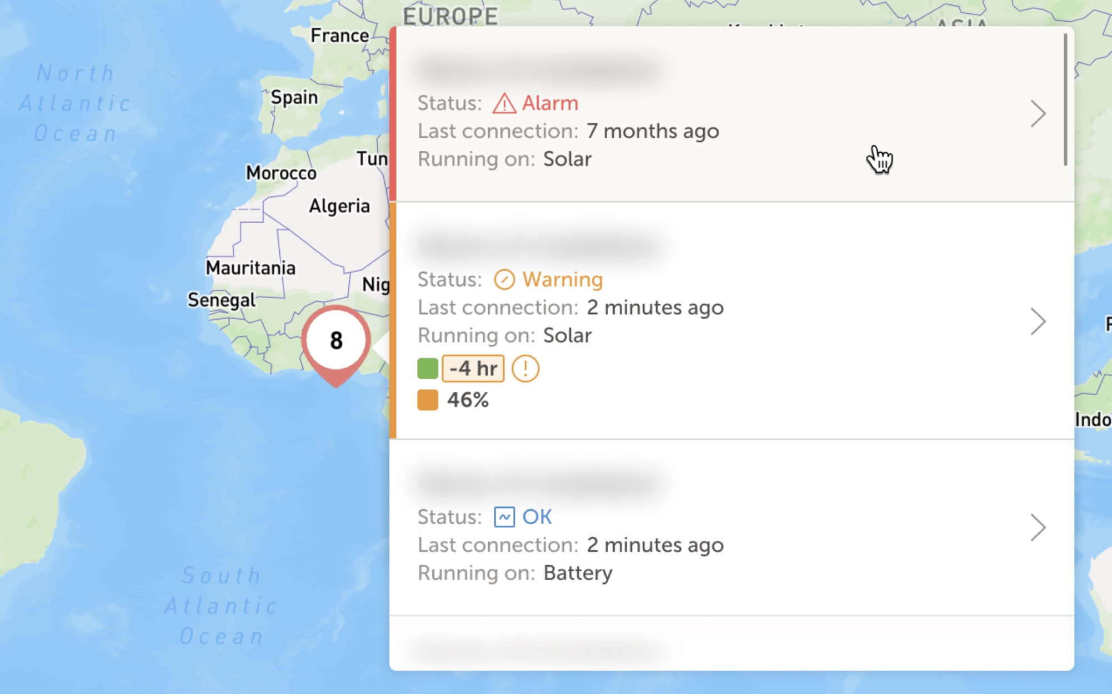Viewport: 1112px width, 694px height.
Task: Click the Algeria label on the map
Action: click(x=340, y=206)
